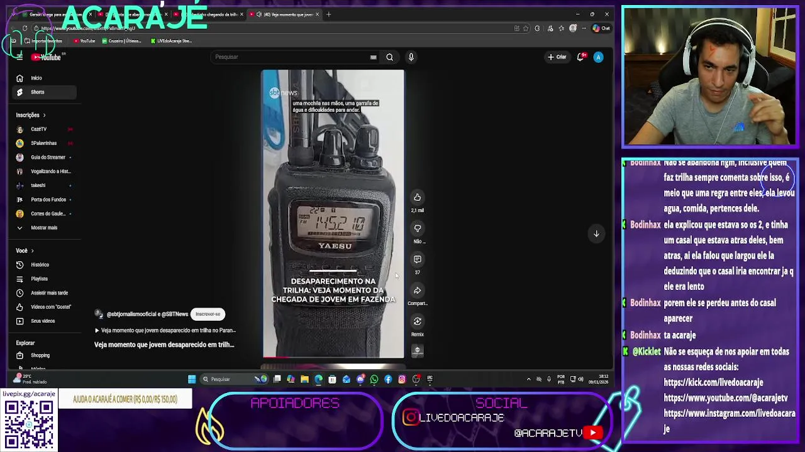Click the Short's progress bar
The image size is (805, 452).
333,357
